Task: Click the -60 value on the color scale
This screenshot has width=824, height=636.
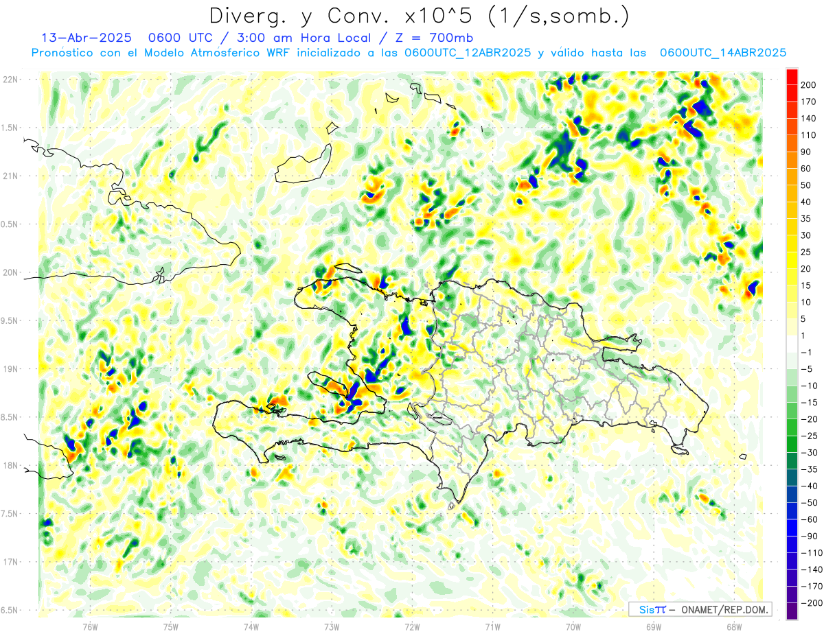Action: pos(811,519)
